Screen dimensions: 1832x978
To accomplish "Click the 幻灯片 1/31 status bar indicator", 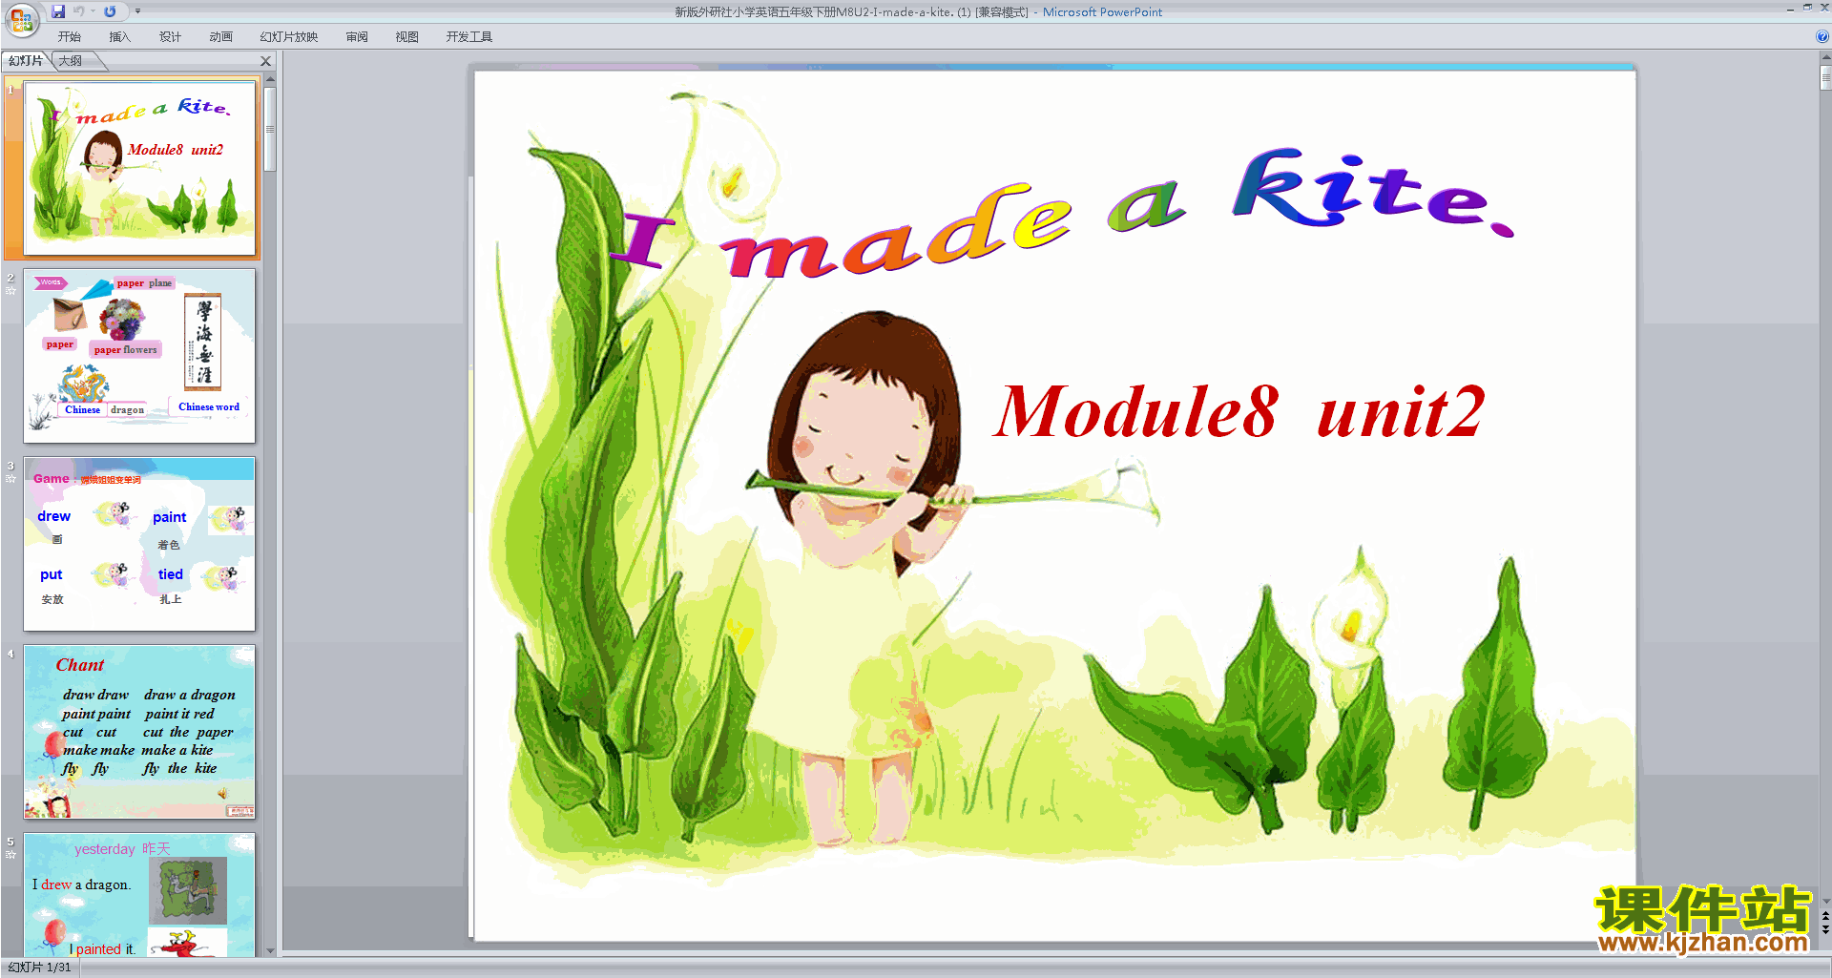I will coord(40,968).
